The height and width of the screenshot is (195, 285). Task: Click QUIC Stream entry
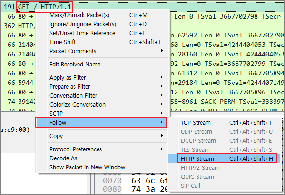[225, 176]
